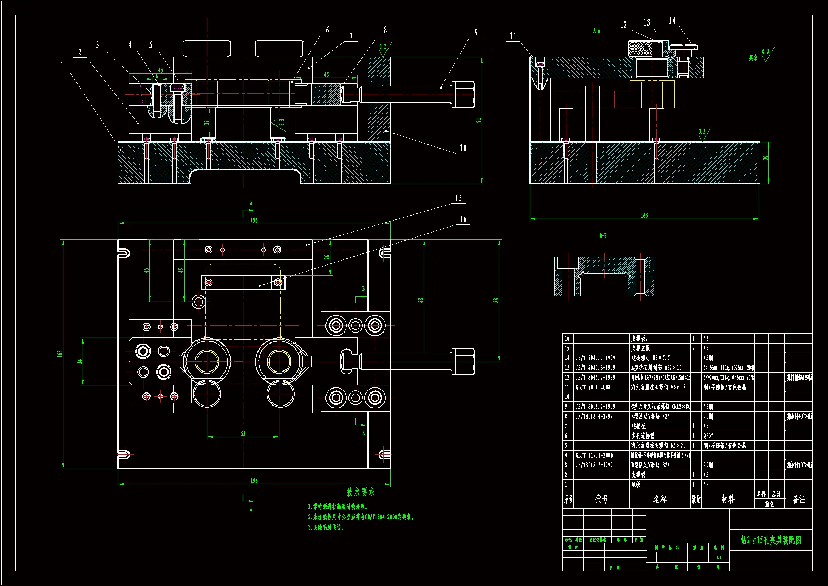Click the 165 width dimension under A-A view
Viewport: 828px width, 586px height.
(644, 216)
